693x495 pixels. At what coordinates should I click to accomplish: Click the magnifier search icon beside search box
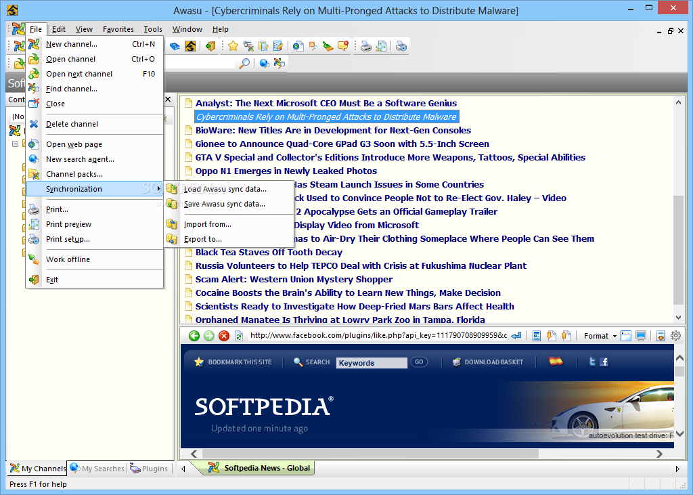coord(244,63)
